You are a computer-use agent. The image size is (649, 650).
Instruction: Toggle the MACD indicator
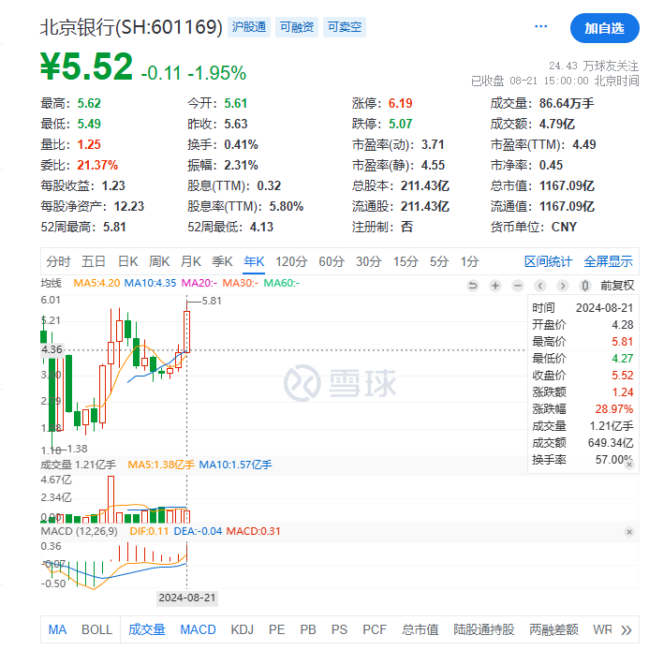pos(198,629)
